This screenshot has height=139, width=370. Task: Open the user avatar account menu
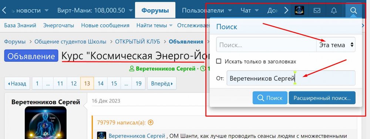[299, 10]
